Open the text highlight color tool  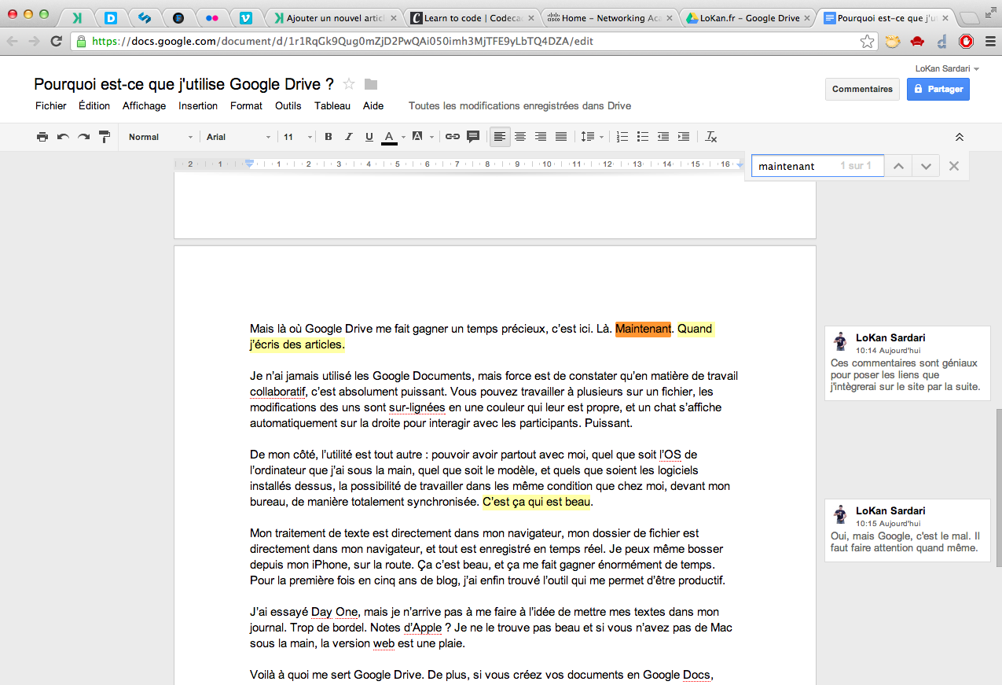click(419, 136)
